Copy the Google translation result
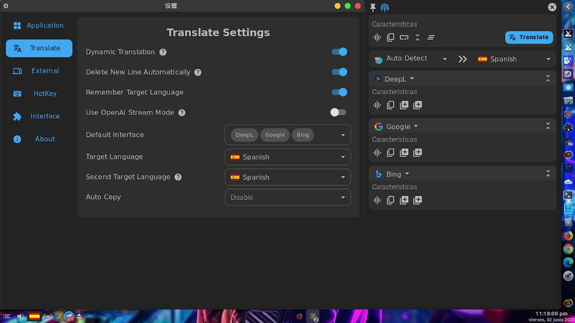This screenshot has width=575, height=323. [x=391, y=153]
